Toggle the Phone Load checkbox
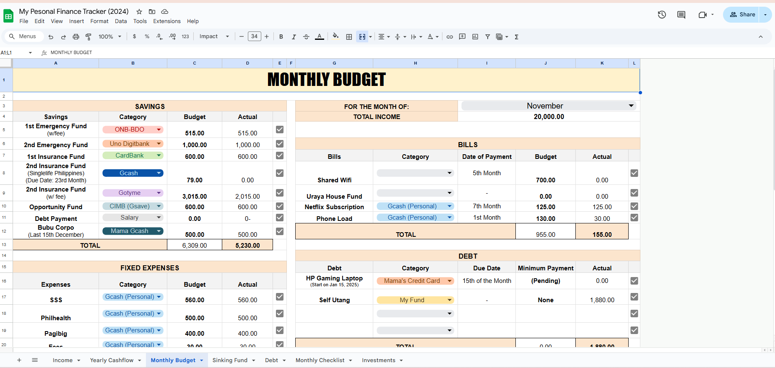775x368 pixels. tap(634, 218)
